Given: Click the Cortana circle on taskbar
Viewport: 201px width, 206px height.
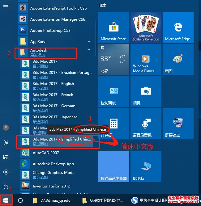Looking at the screenshot, I should (x=20, y=200).
